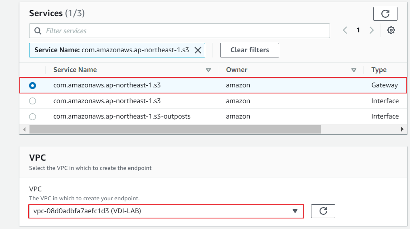
Task: Select the S3 Gateway service radio button
Action: point(33,85)
